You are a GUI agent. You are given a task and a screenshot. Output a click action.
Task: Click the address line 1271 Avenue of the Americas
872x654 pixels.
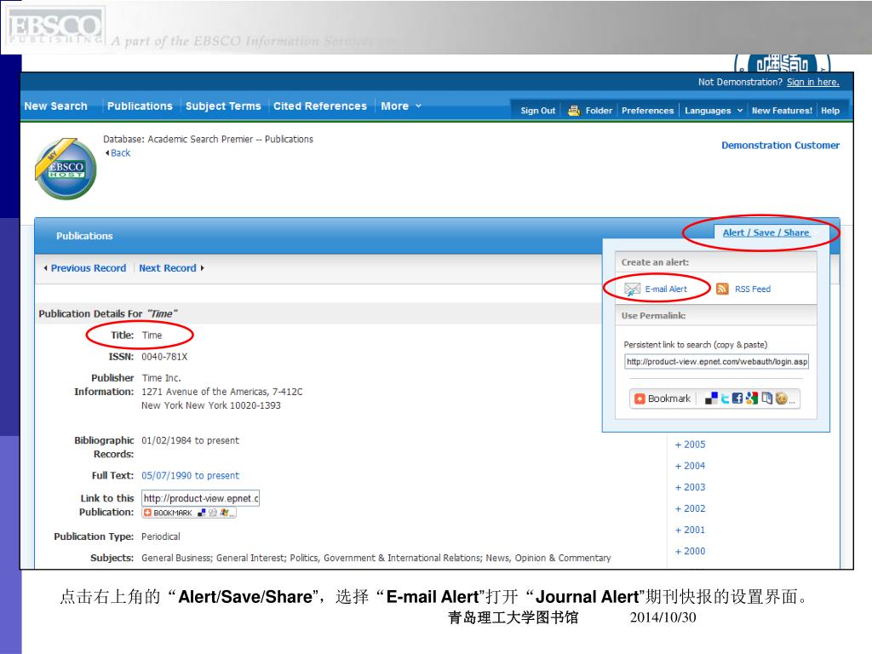pos(222,392)
